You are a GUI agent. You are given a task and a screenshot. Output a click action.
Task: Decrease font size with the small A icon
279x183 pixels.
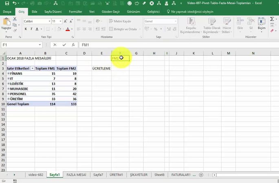point(71,21)
